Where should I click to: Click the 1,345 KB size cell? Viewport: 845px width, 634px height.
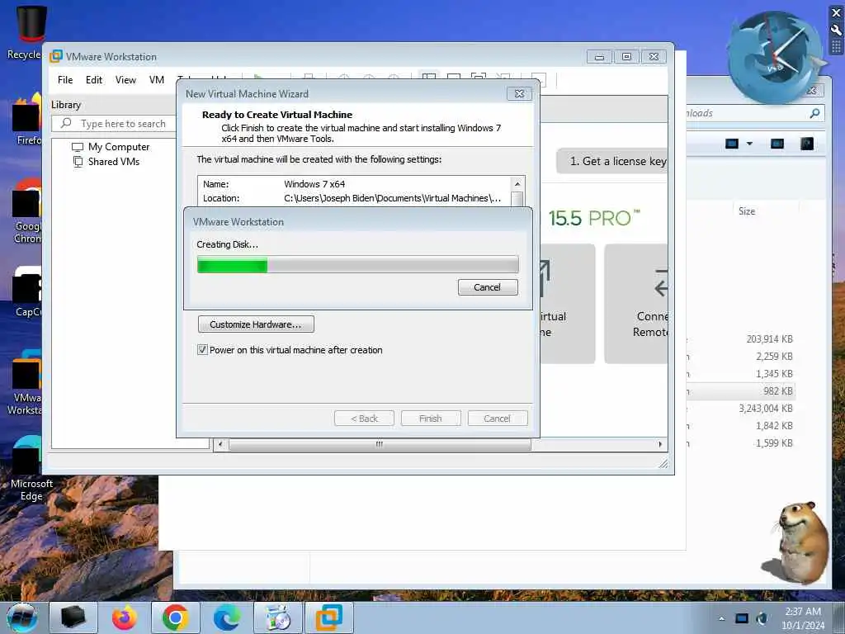774,374
